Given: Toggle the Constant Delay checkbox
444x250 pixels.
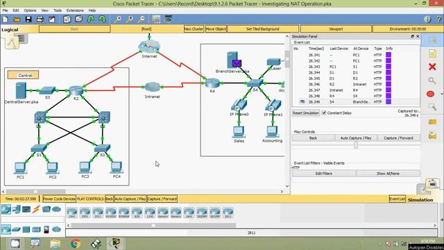Looking at the screenshot, I should pyautogui.click(x=324, y=112).
